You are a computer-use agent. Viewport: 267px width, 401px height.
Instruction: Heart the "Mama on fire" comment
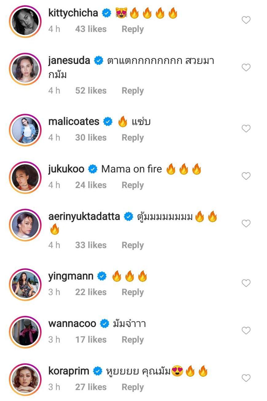click(246, 176)
